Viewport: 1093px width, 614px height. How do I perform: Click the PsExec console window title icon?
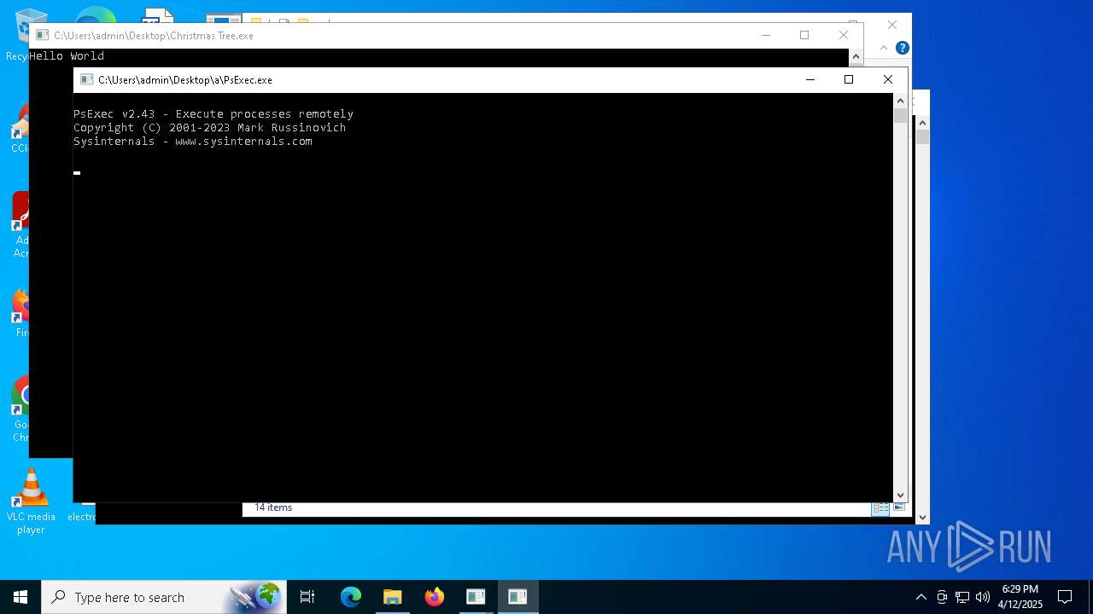coord(86,79)
